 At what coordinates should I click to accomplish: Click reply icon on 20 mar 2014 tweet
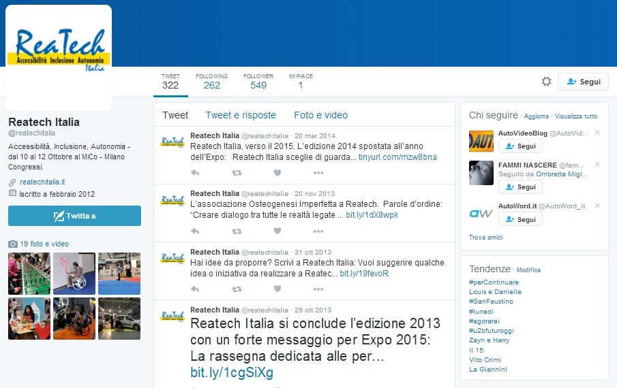pyautogui.click(x=196, y=173)
